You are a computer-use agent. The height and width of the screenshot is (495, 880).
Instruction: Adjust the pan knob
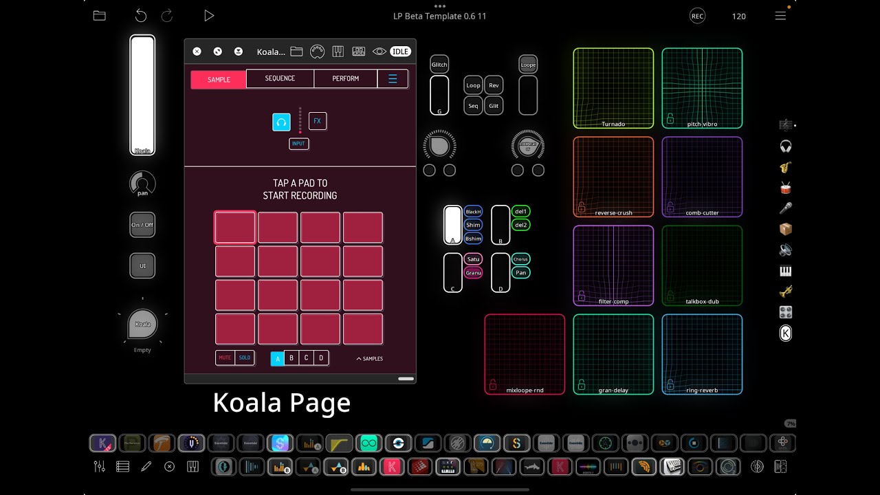click(142, 184)
